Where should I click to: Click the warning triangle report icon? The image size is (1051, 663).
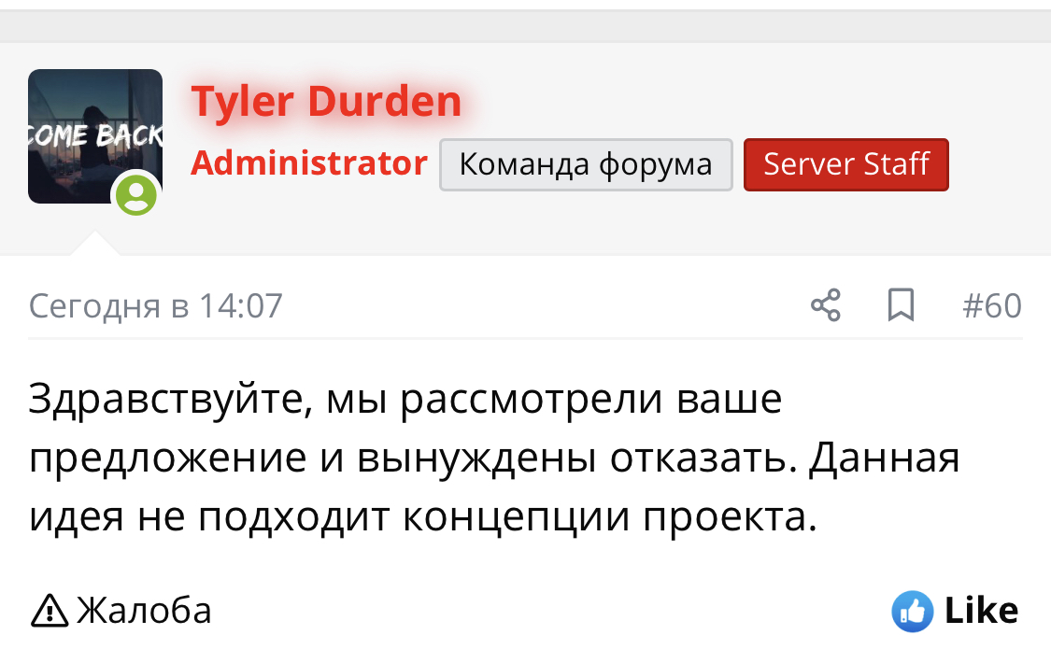pos(50,612)
